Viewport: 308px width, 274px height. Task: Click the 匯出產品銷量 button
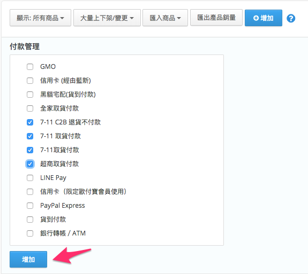click(216, 18)
